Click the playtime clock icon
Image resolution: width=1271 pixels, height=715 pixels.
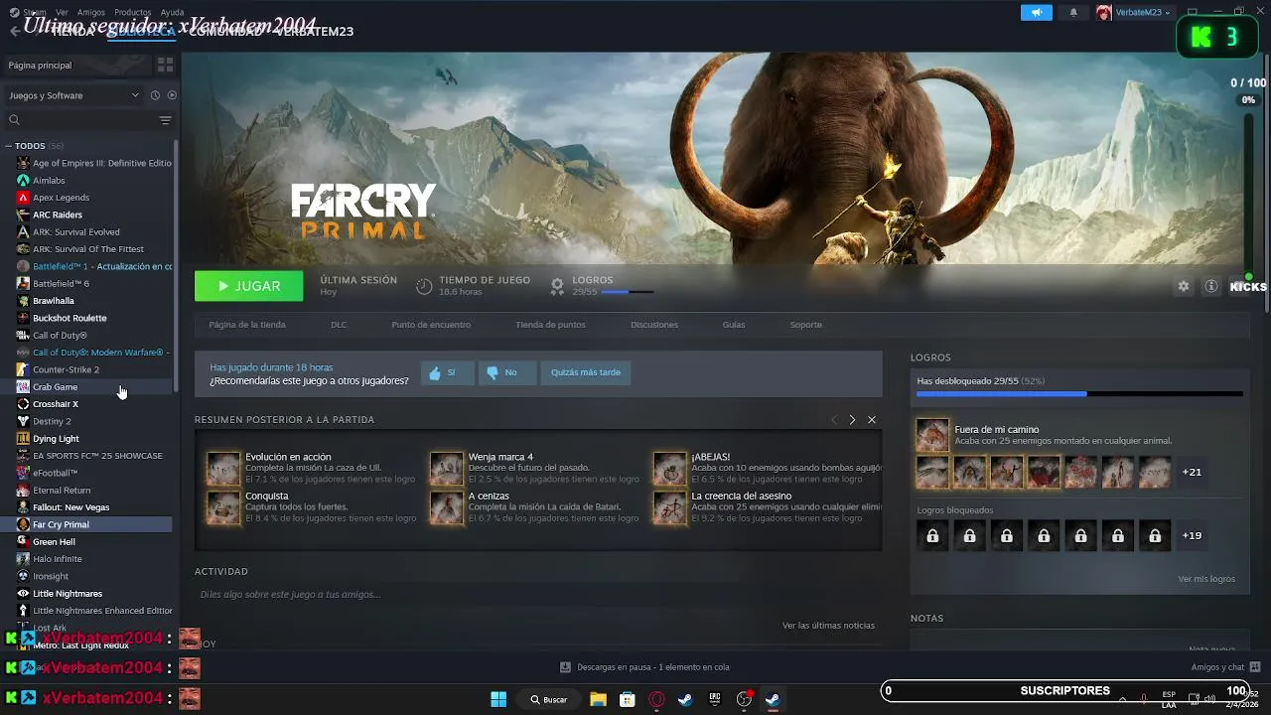pyautogui.click(x=424, y=286)
